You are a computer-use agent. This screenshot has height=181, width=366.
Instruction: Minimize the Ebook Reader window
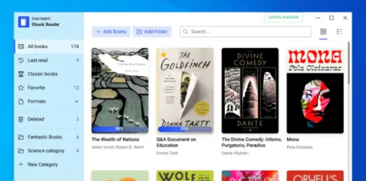(318, 18)
